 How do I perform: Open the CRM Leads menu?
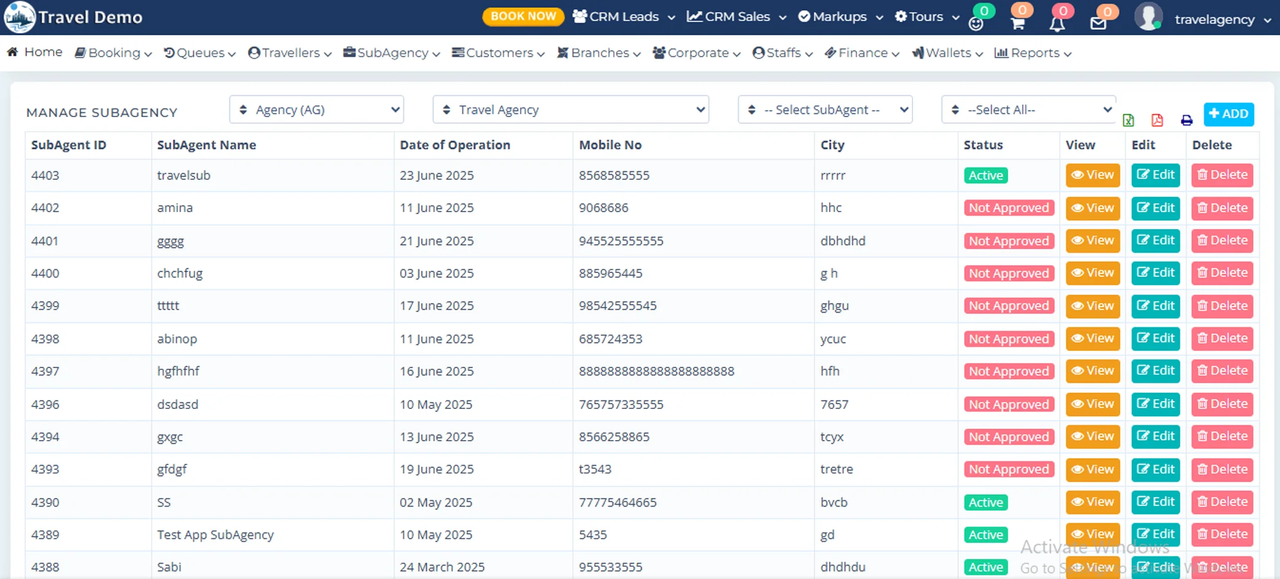tap(624, 17)
